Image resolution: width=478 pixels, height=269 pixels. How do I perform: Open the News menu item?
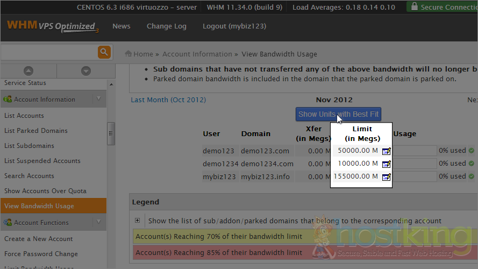pyautogui.click(x=122, y=26)
